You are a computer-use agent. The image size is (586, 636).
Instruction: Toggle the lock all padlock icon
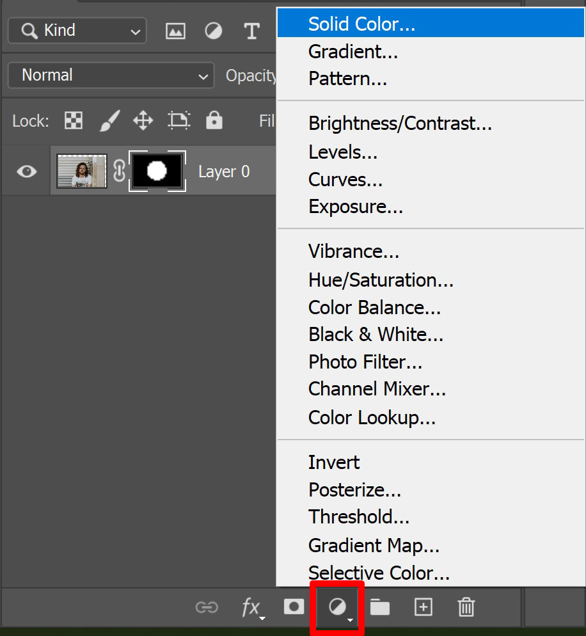[214, 120]
